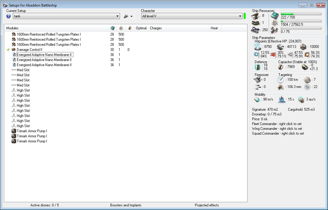Sort by the CPU column header icon
328x210 pixels.
pyautogui.click(x=113, y=28)
